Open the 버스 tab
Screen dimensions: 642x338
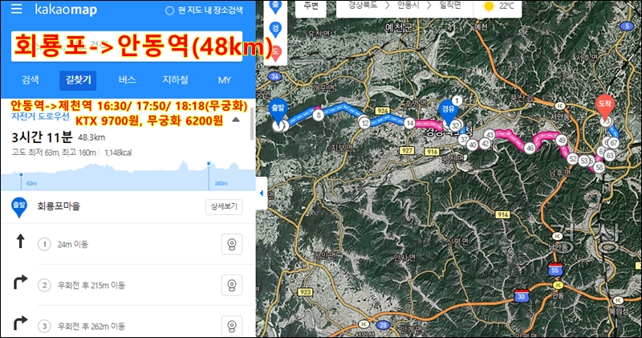[x=127, y=80]
